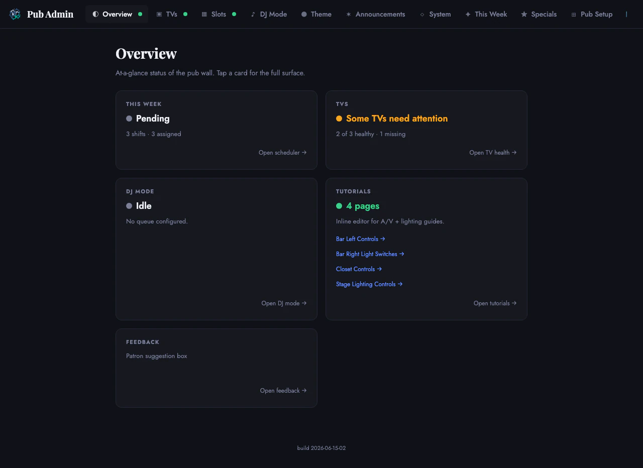Open tutorials link in Tutorials card
This screenshot has height=468, width=643.
tap(495, 303)
